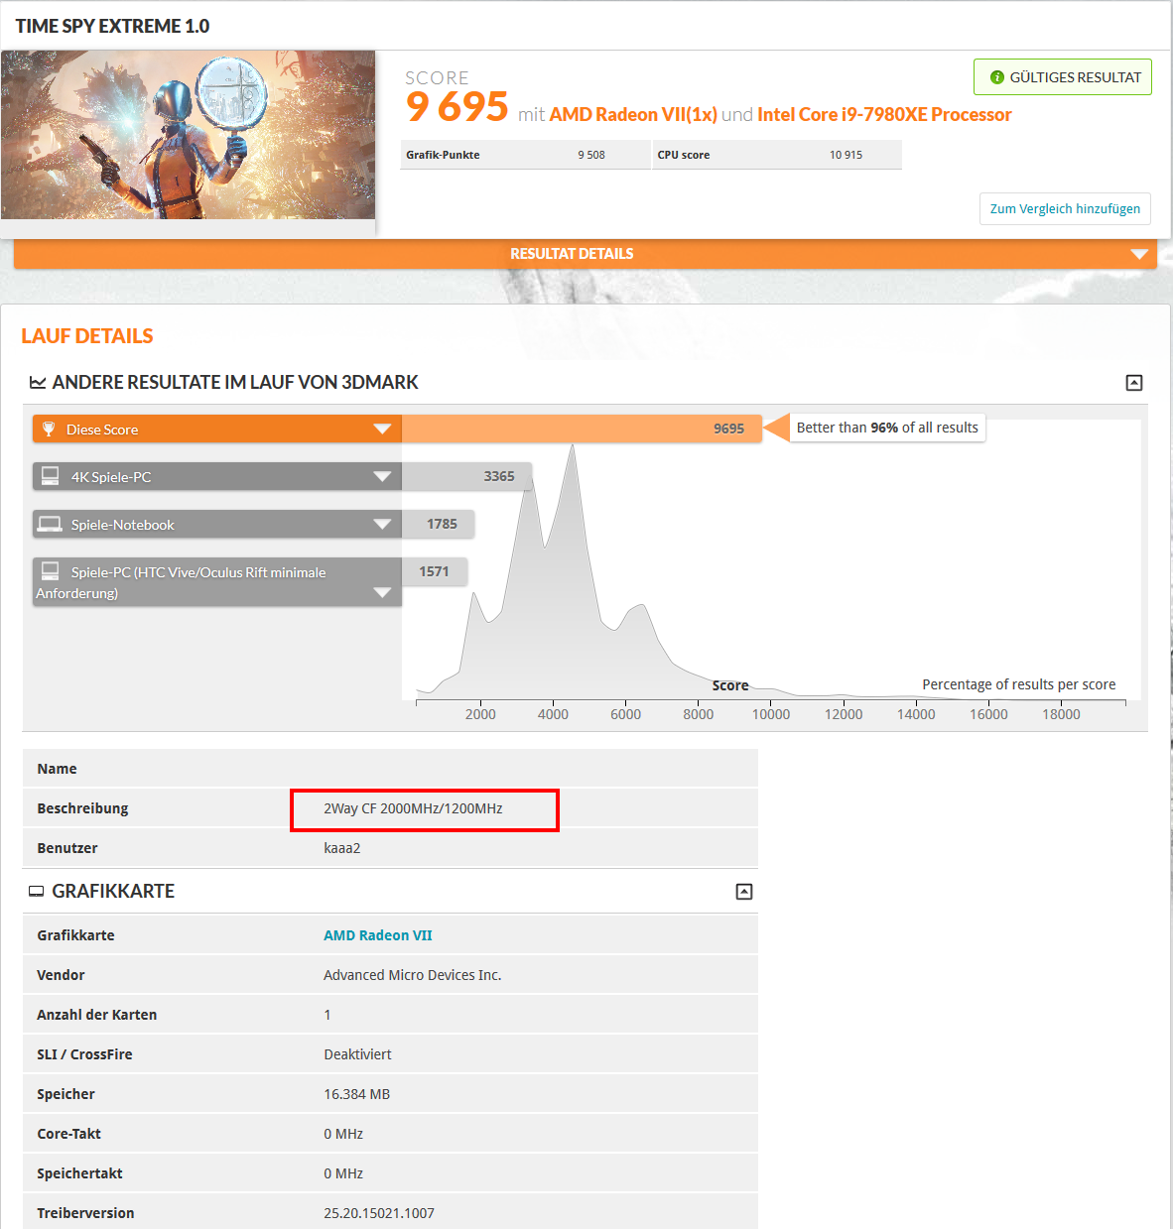Screen dimensions: 1173x1229
Task: Click the desktop PC icon beside 4K Spiele-PC
Action: [x=50, y=476]
